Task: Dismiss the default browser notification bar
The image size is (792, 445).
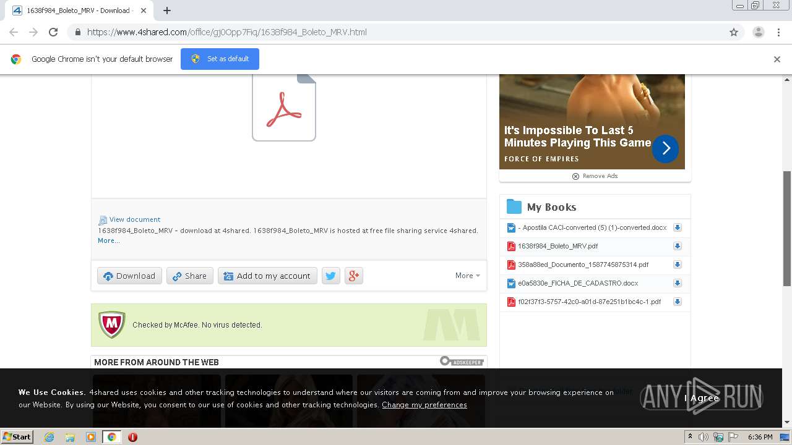Action: [777, 59]
